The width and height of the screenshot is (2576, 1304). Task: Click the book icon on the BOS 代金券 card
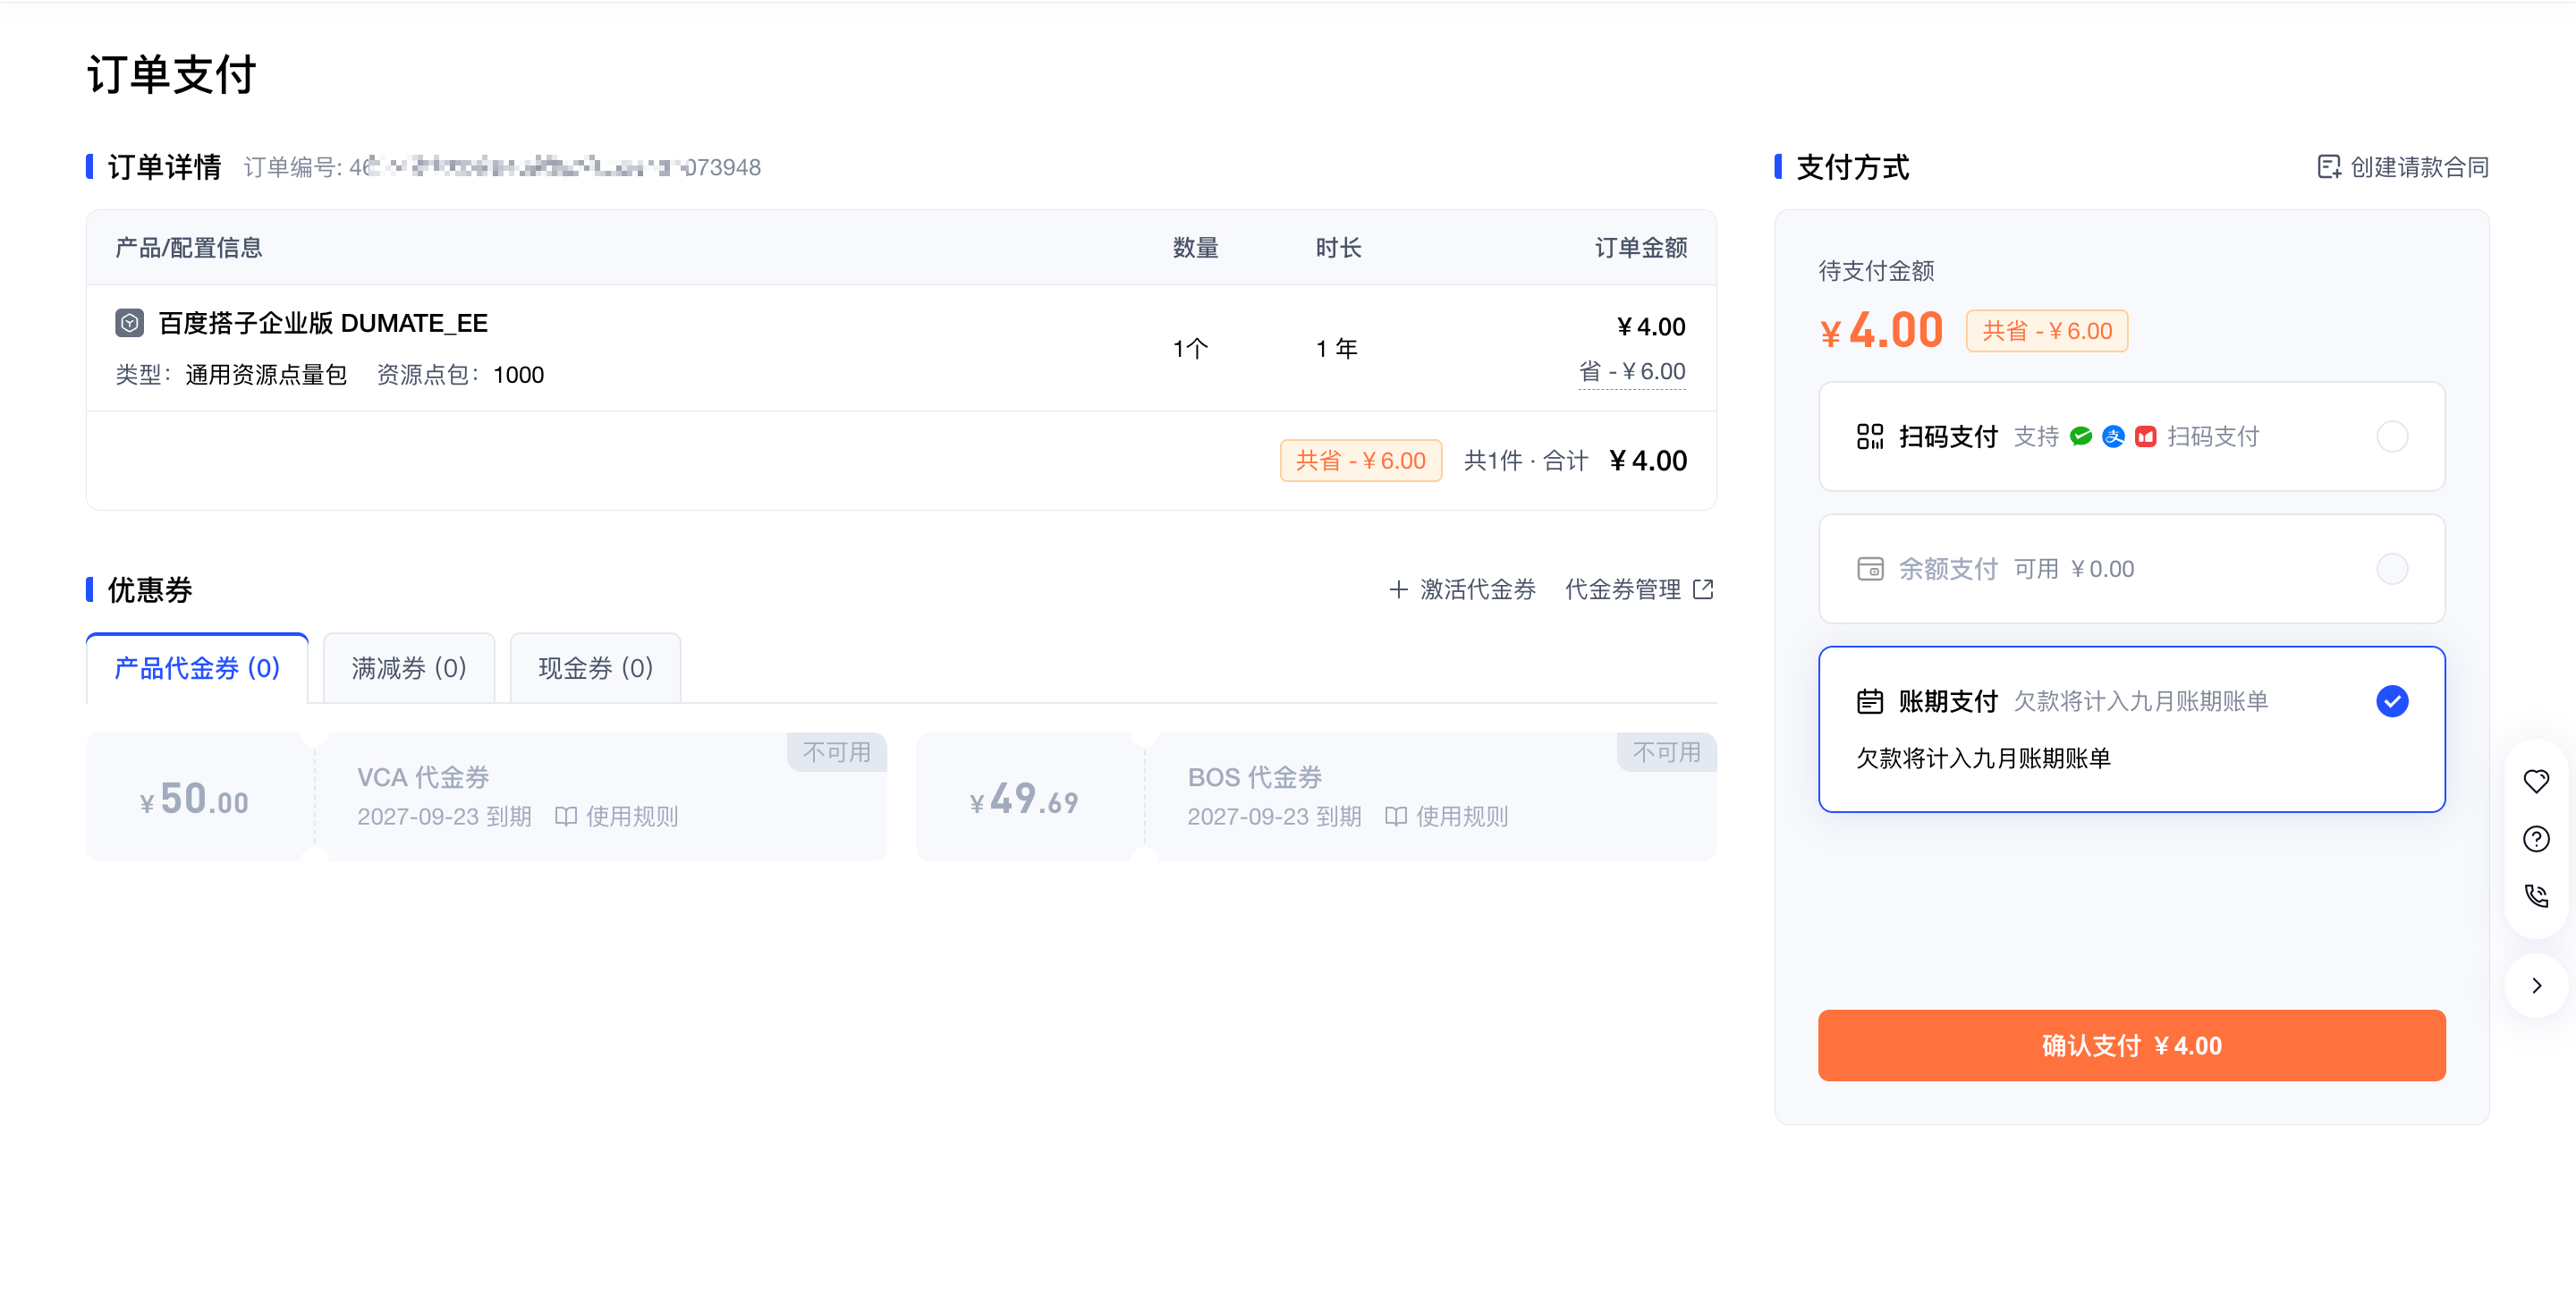pyautogui.click(x=1396, y=817)
